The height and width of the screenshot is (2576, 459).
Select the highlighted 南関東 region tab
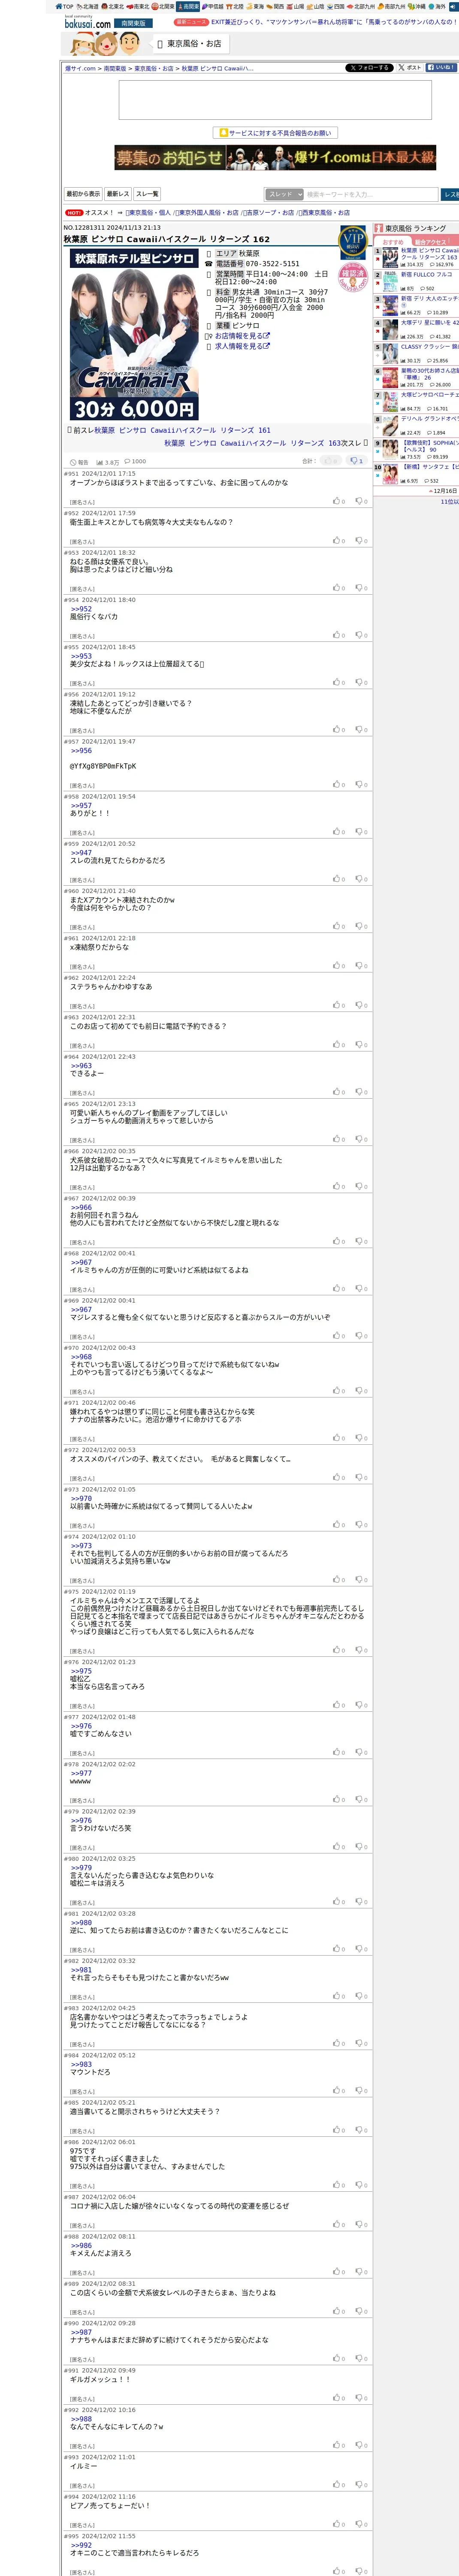[x=188, y=6]
